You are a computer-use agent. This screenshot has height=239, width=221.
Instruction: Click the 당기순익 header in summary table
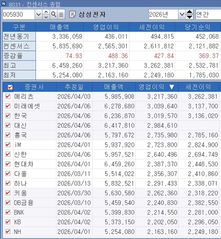point(198,27)
